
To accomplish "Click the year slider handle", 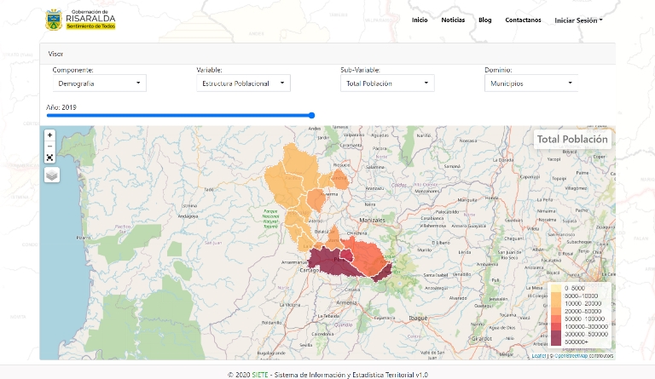I will [312, 115].
